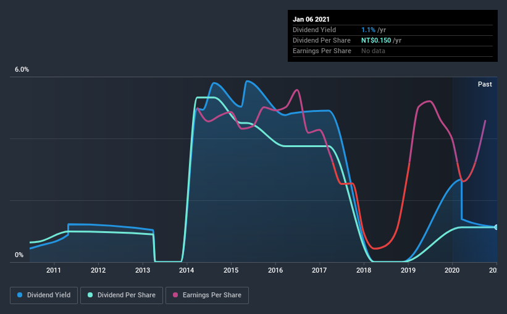Image resolution: width=507 pixels, height=314 pixels.
Task: Click the Past region label
Action: (x=485, y=84)
